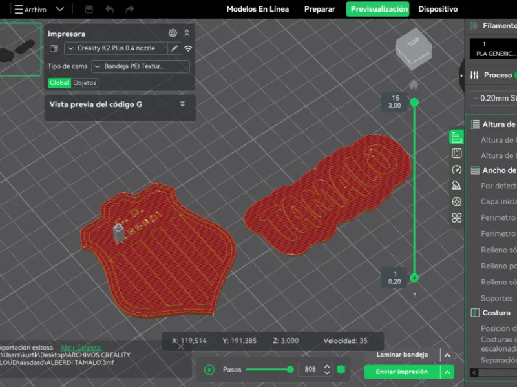Click the Altura de capa section icon
The image size is (517, 387).
(x=475, y=124)
